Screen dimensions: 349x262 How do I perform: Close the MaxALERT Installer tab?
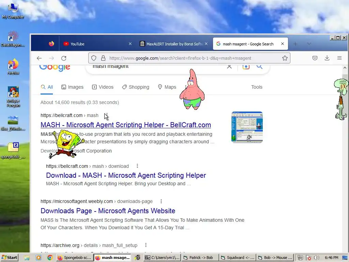click(206, 44)
